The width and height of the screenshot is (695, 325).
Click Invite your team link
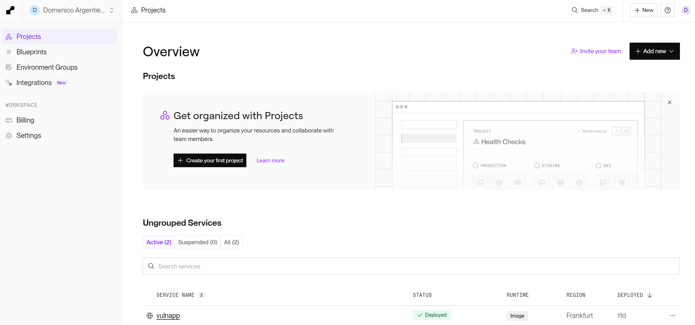point(596,51)
